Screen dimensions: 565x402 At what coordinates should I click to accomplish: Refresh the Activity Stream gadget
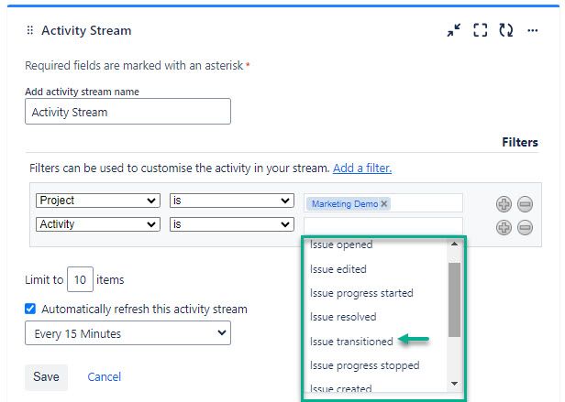(x=506, y=30)
